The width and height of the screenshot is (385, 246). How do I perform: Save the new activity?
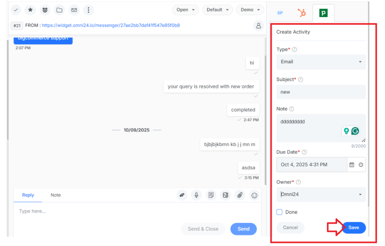(354, 227)
